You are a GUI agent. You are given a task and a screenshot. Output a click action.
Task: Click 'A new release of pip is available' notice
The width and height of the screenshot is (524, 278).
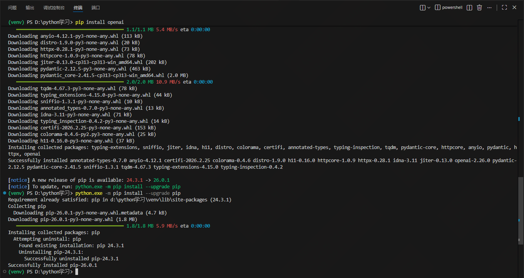click(x=89, y=180)
